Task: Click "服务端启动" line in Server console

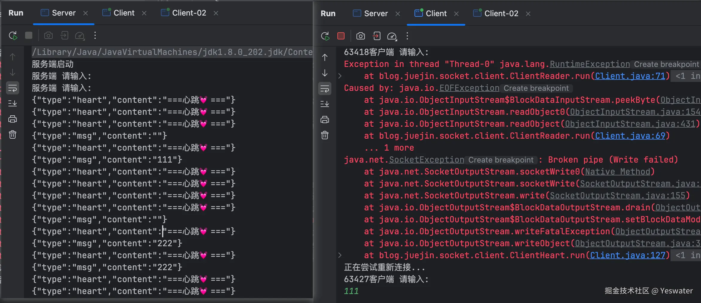Action: pos(53,64)
